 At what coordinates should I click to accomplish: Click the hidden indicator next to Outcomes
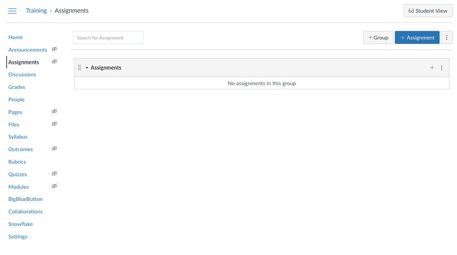(x=54, y=148)
